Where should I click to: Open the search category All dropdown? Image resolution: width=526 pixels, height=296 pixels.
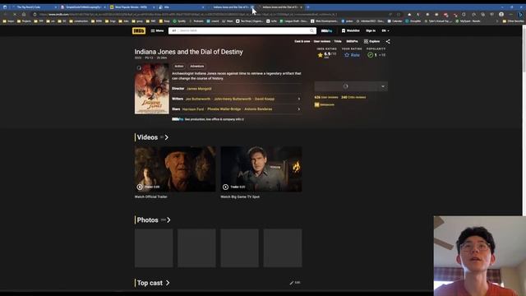click(173, 31)
